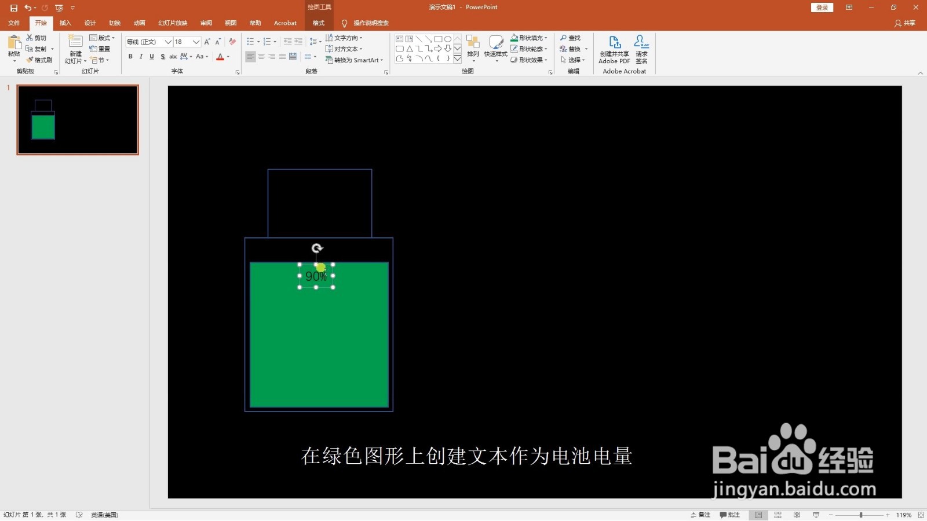Increase the list indent level
The height and width of the screenshot is (521, 927).
coord(298,42)
